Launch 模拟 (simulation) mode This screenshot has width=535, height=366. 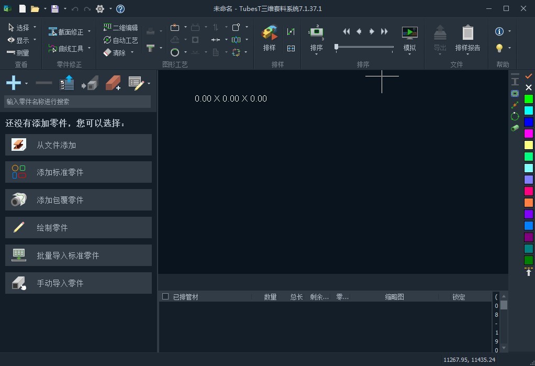(x=409, y=37)
